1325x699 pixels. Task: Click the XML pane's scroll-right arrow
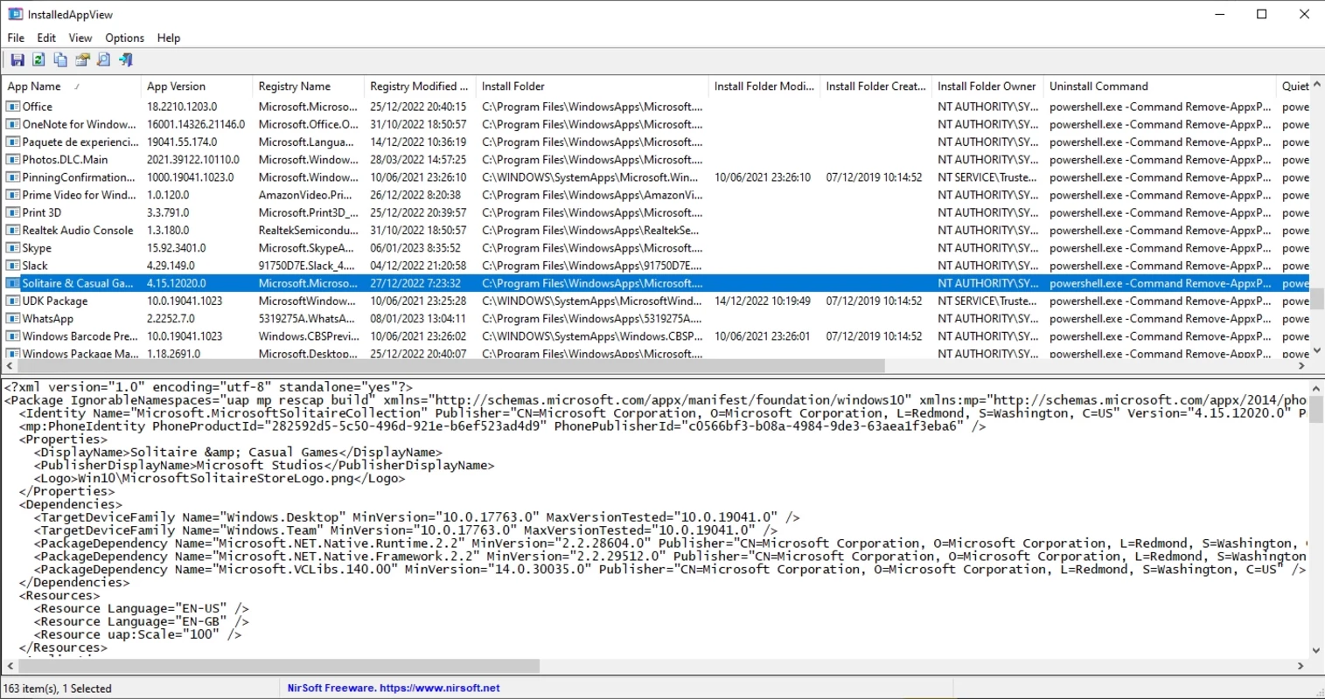pos(1301,666)
